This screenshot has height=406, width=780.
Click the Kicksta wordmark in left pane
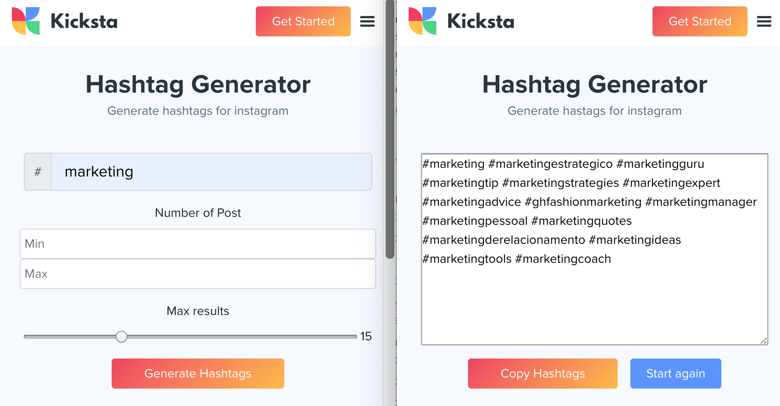tap(84, 21)
